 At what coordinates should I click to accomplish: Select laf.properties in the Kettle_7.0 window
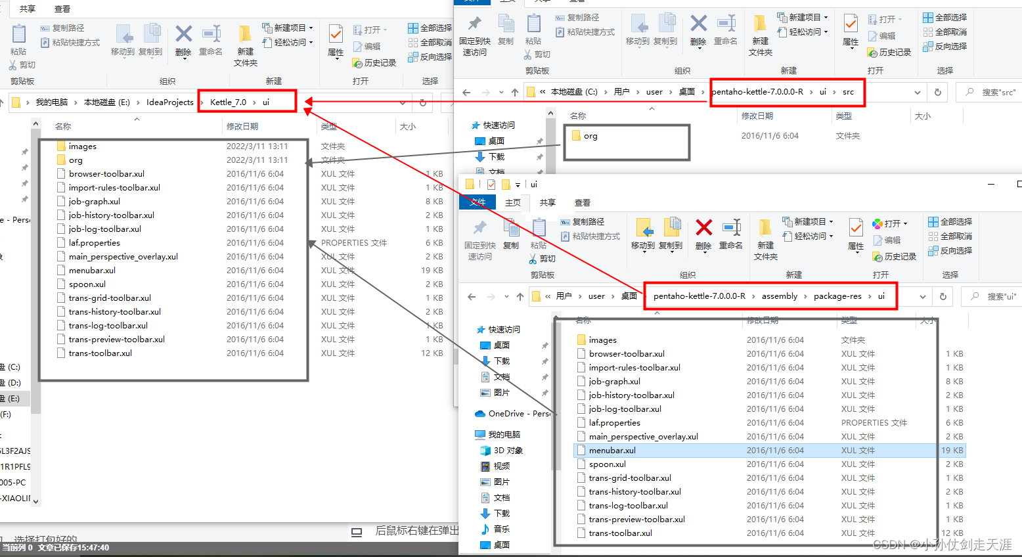point(94,243)
